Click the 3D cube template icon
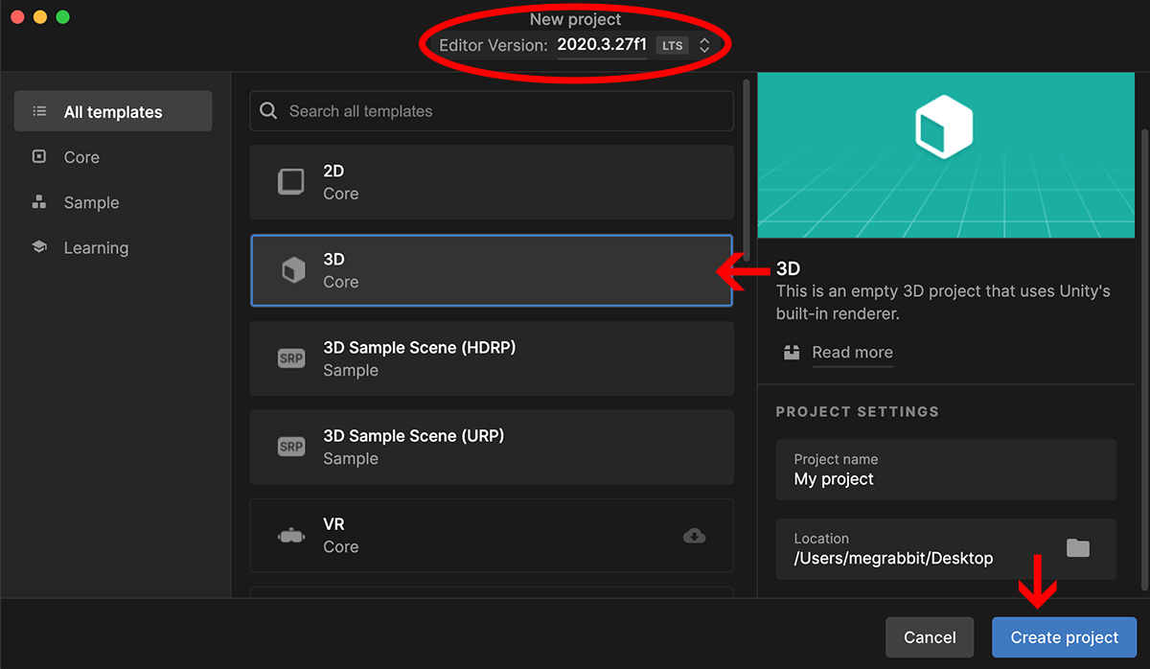 pyautogui.click(x=291, y=271)
